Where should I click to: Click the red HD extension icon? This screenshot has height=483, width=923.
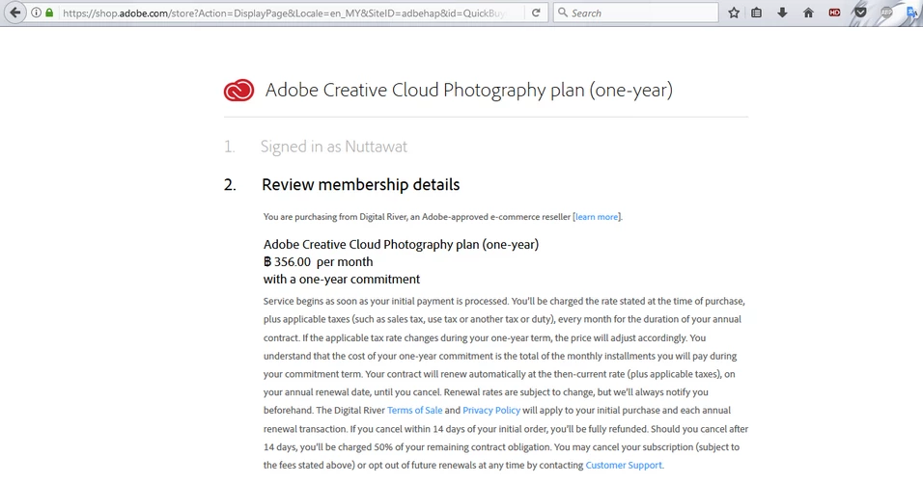pos(834,13)
